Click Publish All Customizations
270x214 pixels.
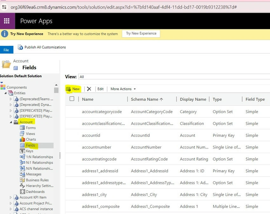[x=45, y=47]
